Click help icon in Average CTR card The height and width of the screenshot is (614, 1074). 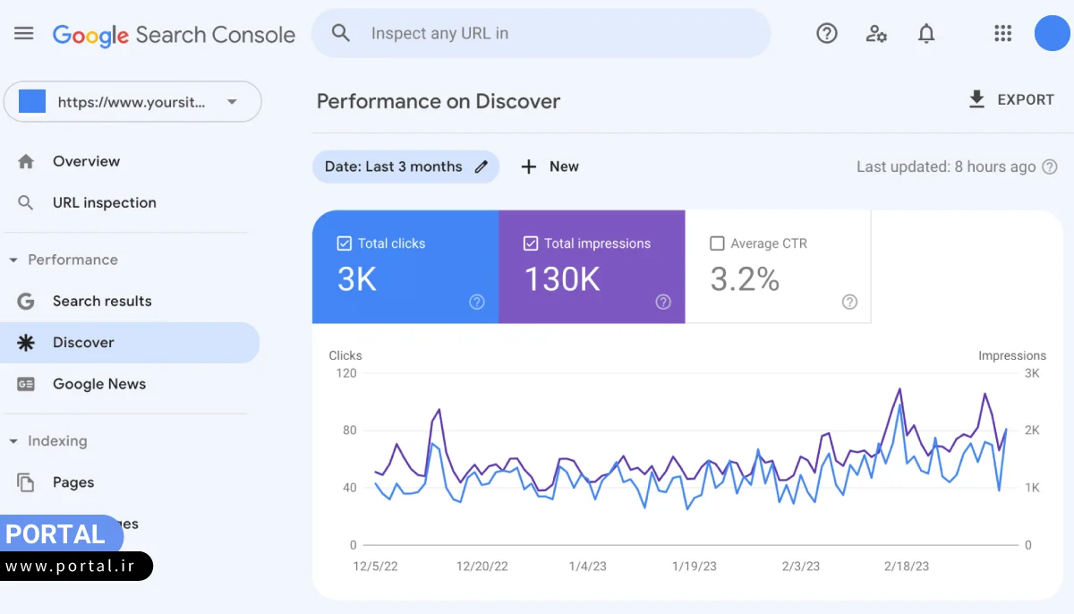tap(849, 302)
